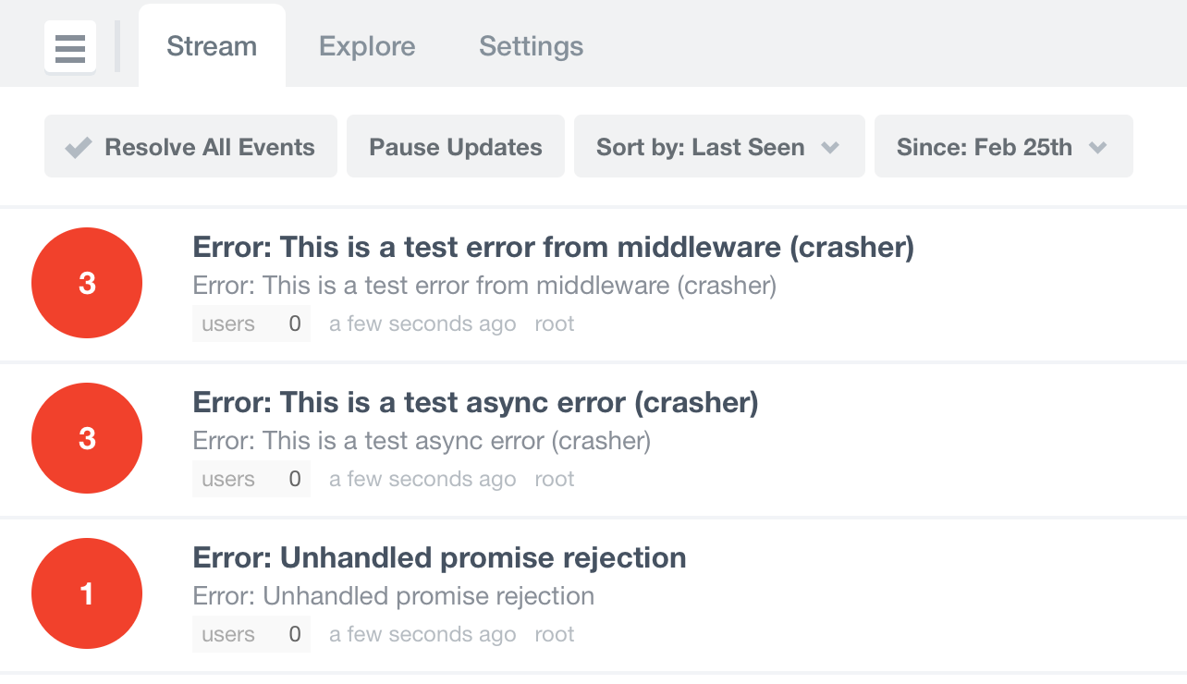Click users count tag on Unhandled promise rejection
The height and width of the screenshot is (684, 1187).
(x=251, y=634)
